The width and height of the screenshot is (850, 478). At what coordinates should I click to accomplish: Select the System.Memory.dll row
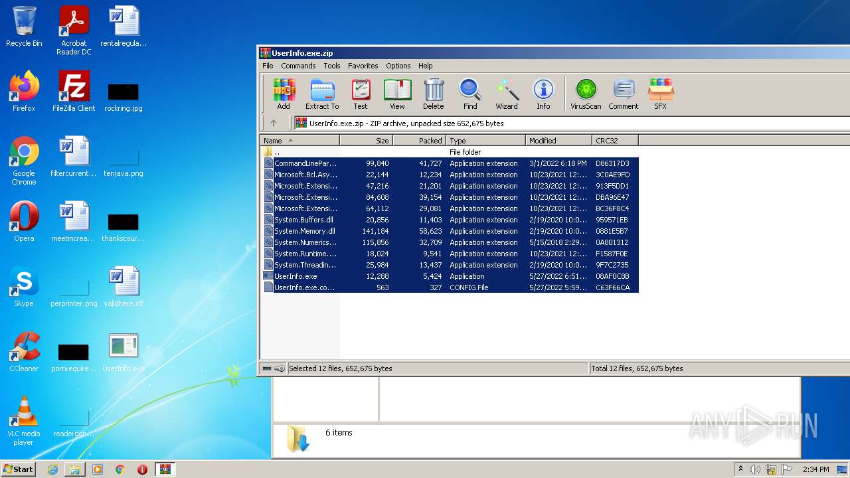[x=449, y=231]
